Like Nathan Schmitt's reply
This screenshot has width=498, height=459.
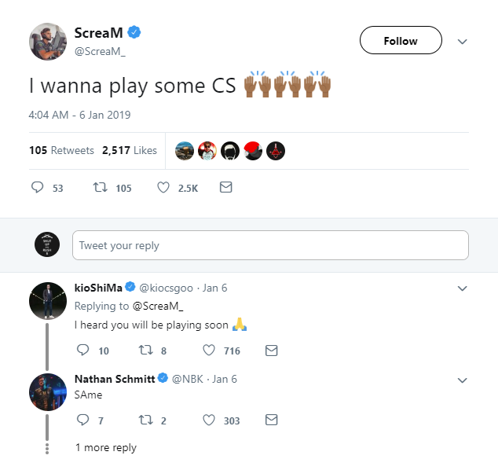tap(209, 420)
